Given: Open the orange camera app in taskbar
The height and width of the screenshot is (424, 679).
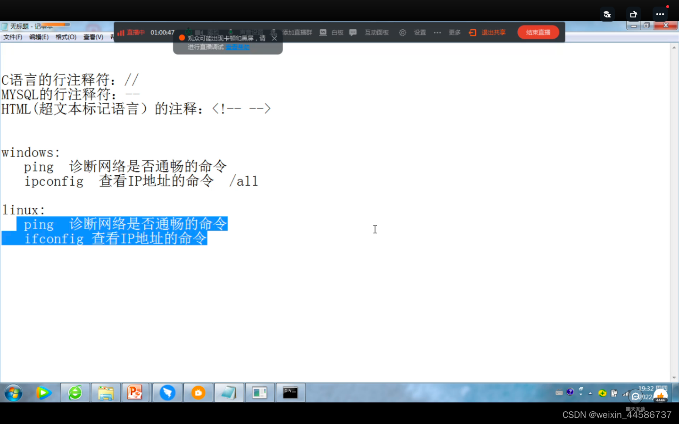Looking at the screenshot, I should (199, 392).
